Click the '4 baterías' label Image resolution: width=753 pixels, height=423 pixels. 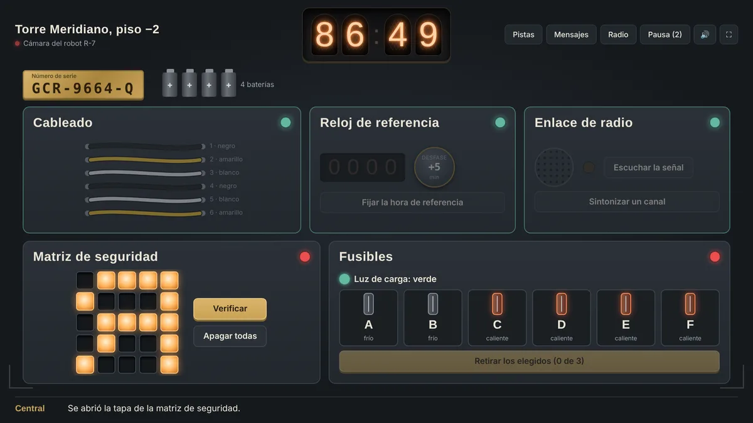(257, 85)
